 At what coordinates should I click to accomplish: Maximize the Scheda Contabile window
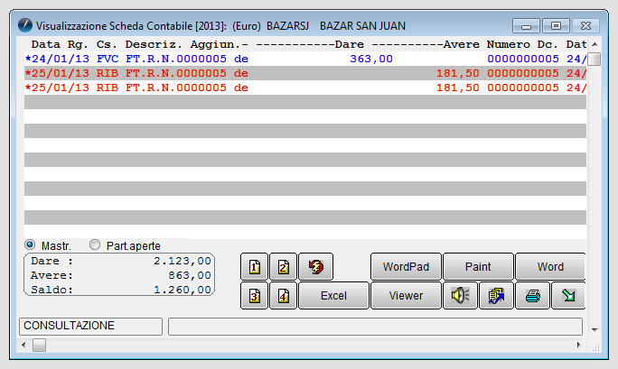[x=556, y=26]
